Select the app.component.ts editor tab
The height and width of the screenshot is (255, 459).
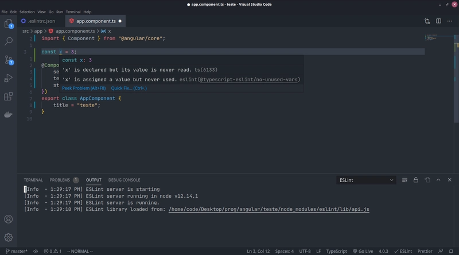(x=96, y=21)
